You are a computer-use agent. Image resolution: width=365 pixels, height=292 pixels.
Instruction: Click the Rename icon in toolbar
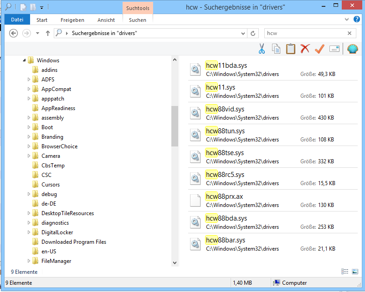tap(334, 49)
